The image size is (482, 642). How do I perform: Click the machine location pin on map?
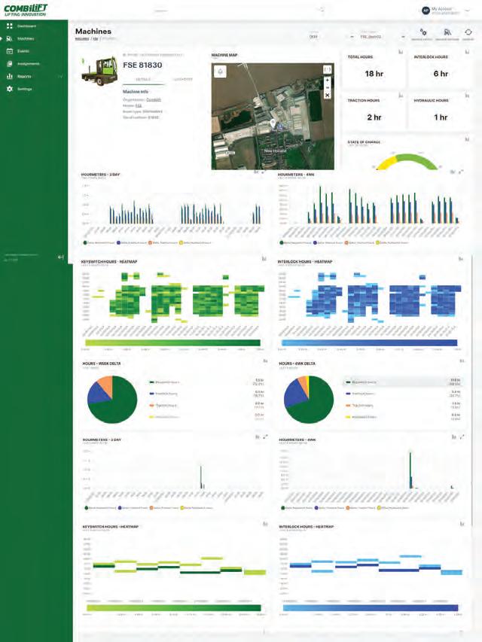coord(273,123)
